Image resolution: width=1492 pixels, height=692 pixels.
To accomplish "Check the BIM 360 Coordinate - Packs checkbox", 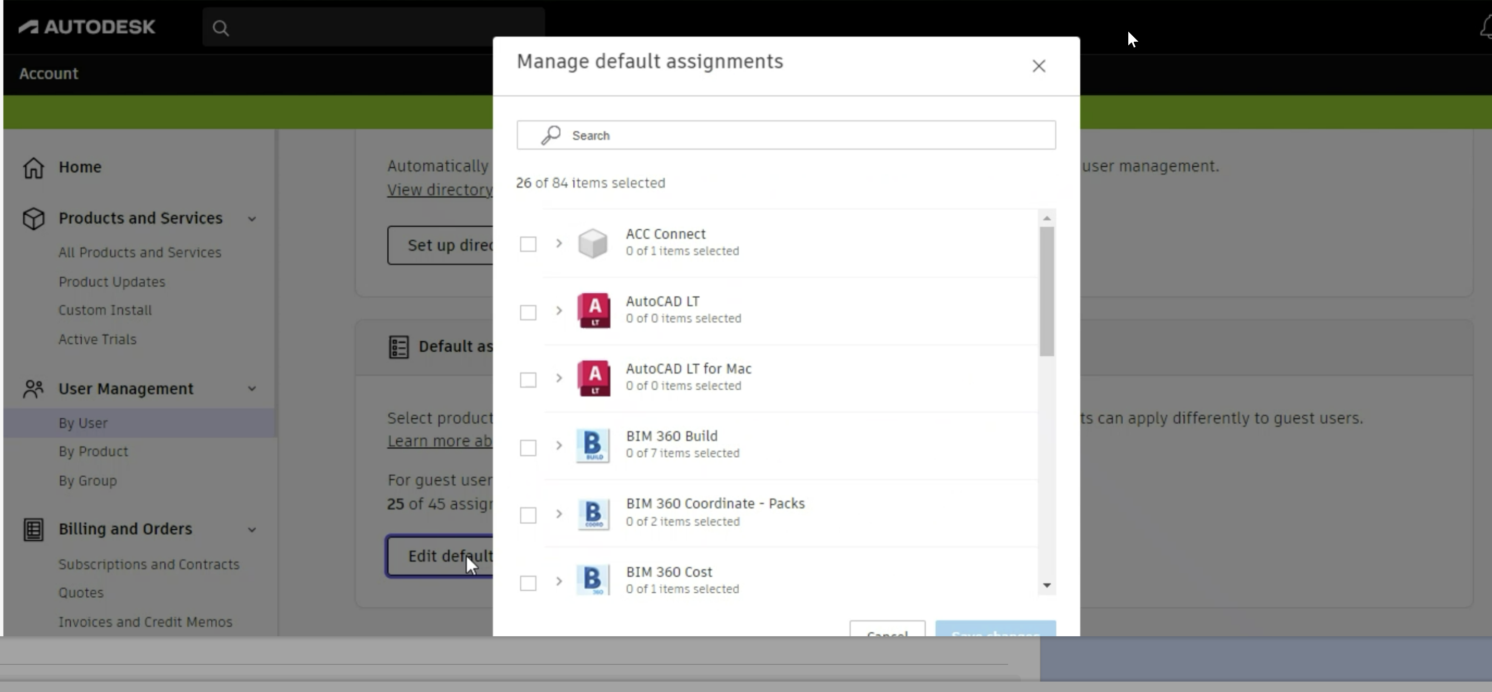I will tap(528, 515).
